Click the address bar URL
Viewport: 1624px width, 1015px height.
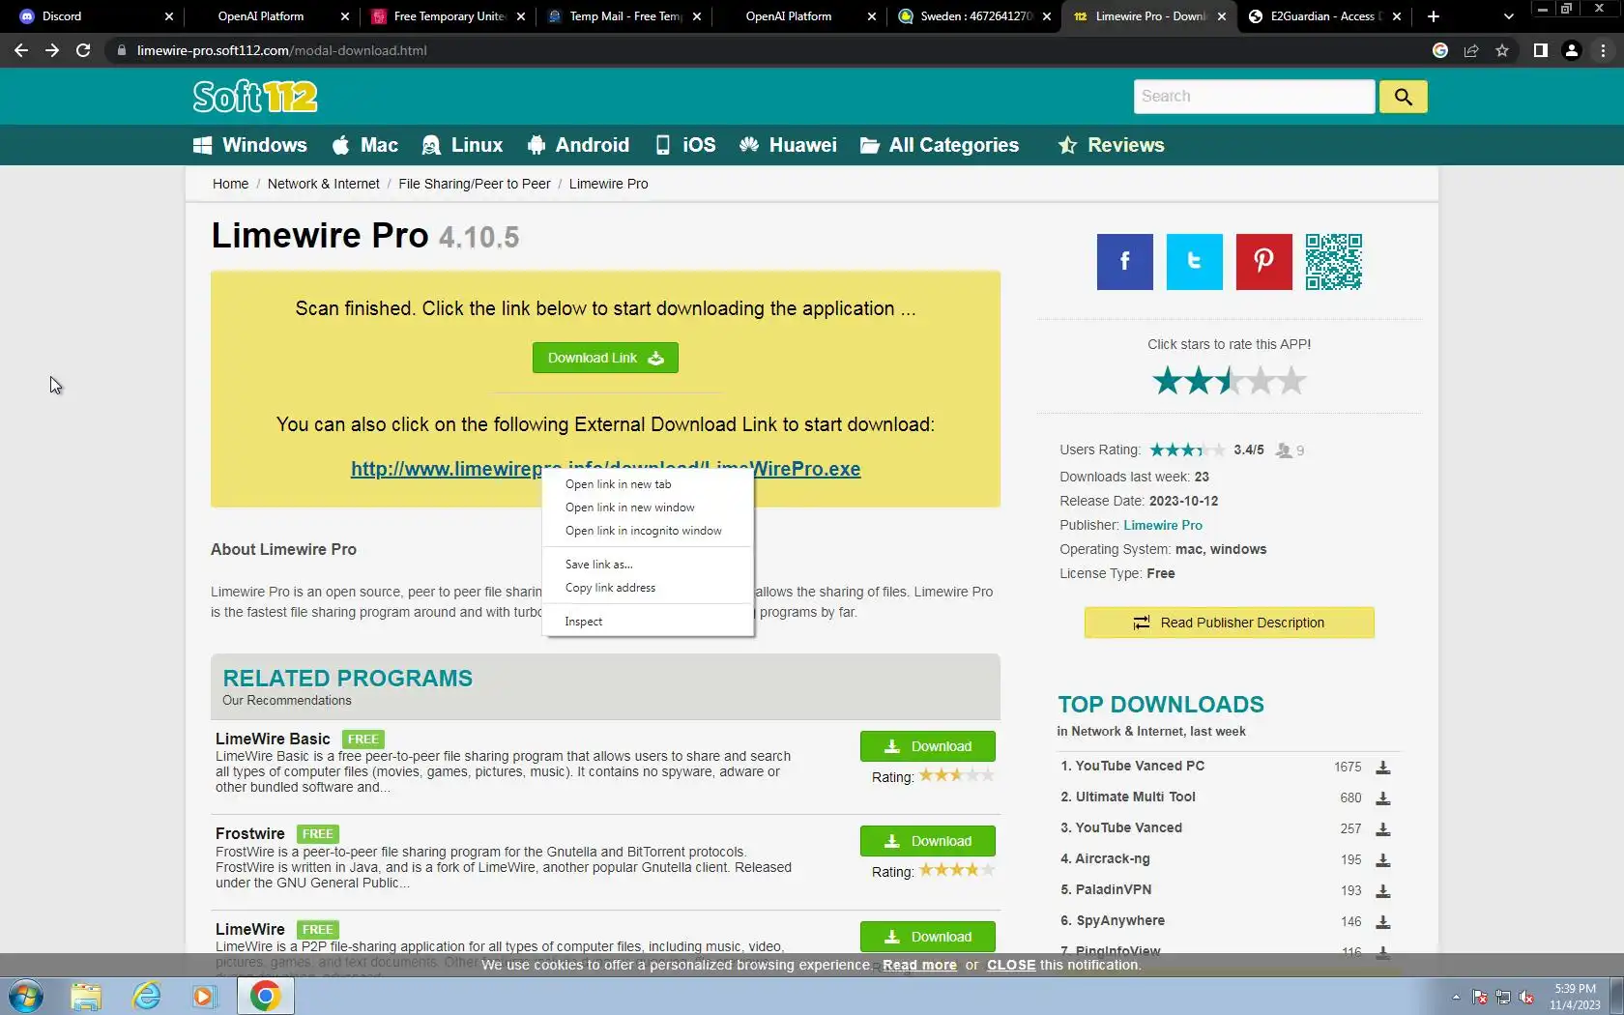pos(281,50)
